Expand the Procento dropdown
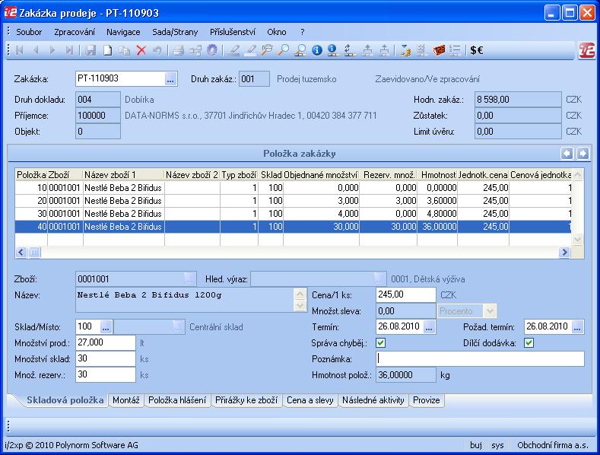The width and height of the screenshot is (600, 455). 490,310
